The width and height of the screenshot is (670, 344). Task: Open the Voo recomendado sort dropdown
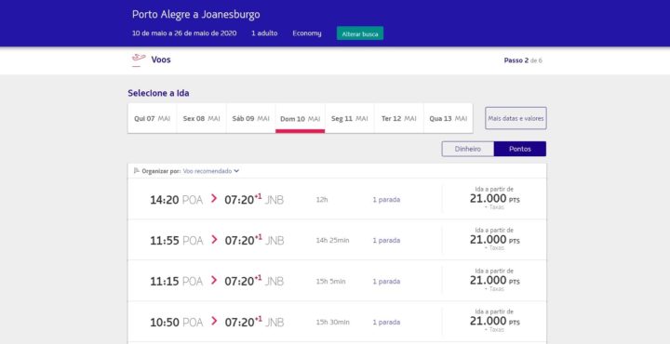(x=210, y=171)
